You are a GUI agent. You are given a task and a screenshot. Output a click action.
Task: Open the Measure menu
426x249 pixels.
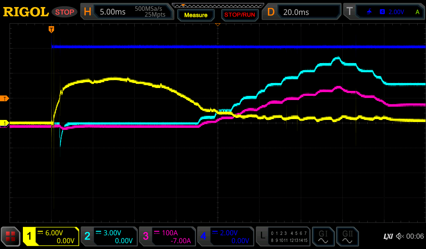pos(196,15)
